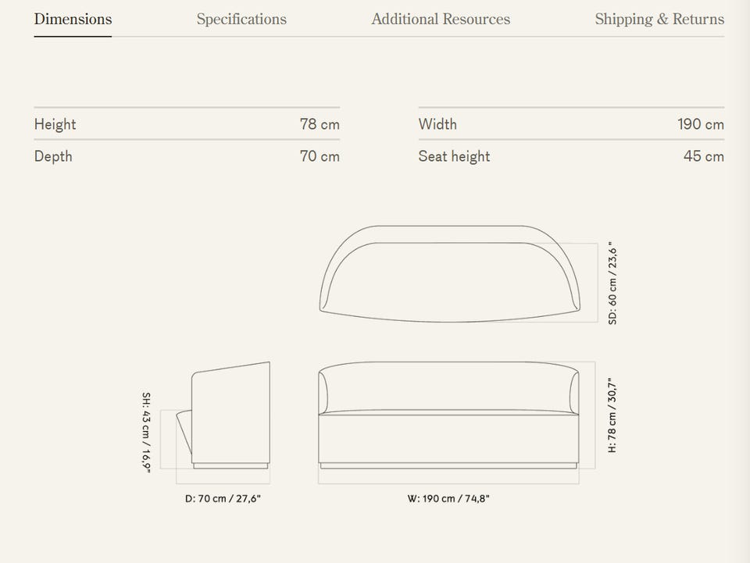
Task: Select the Shipping & Returns tab
Action: [659, 19]
